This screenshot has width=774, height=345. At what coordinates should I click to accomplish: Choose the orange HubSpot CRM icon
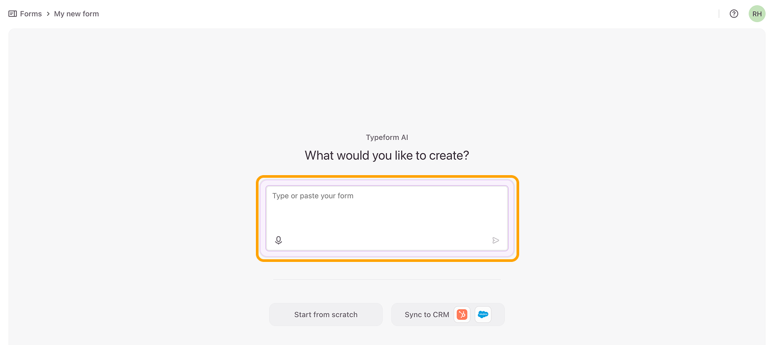pos(462,314)
